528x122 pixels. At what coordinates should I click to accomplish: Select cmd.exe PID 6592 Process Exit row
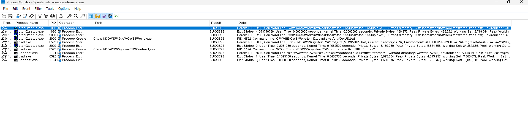click(x=256, y=56)
